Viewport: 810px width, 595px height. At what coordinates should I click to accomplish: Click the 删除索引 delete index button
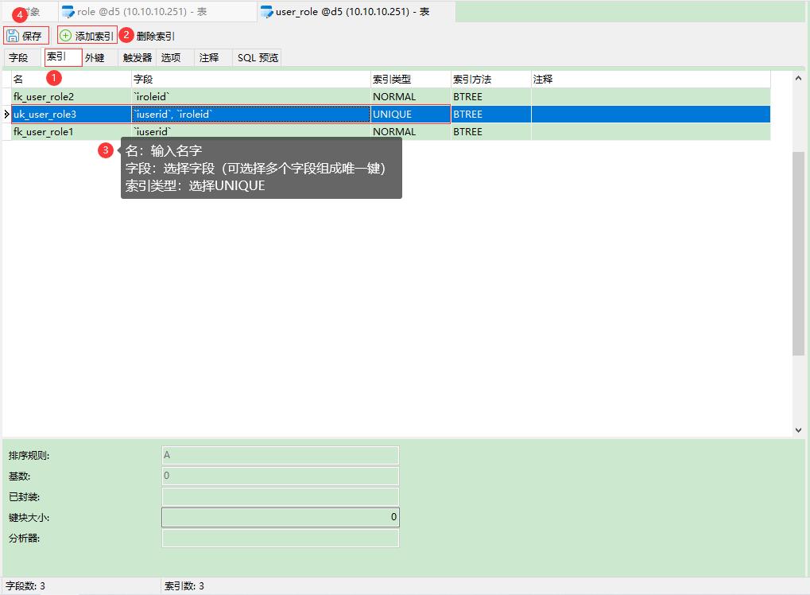pos(156,36)
